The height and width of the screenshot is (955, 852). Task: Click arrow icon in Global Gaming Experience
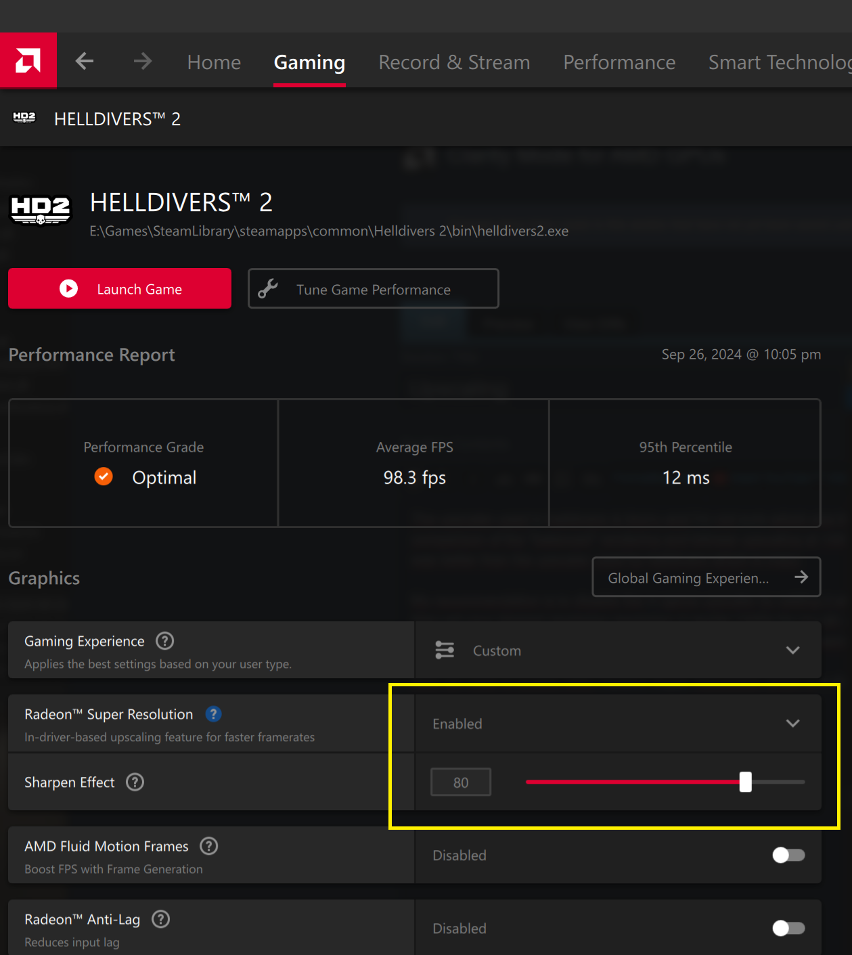click(801, 577)
